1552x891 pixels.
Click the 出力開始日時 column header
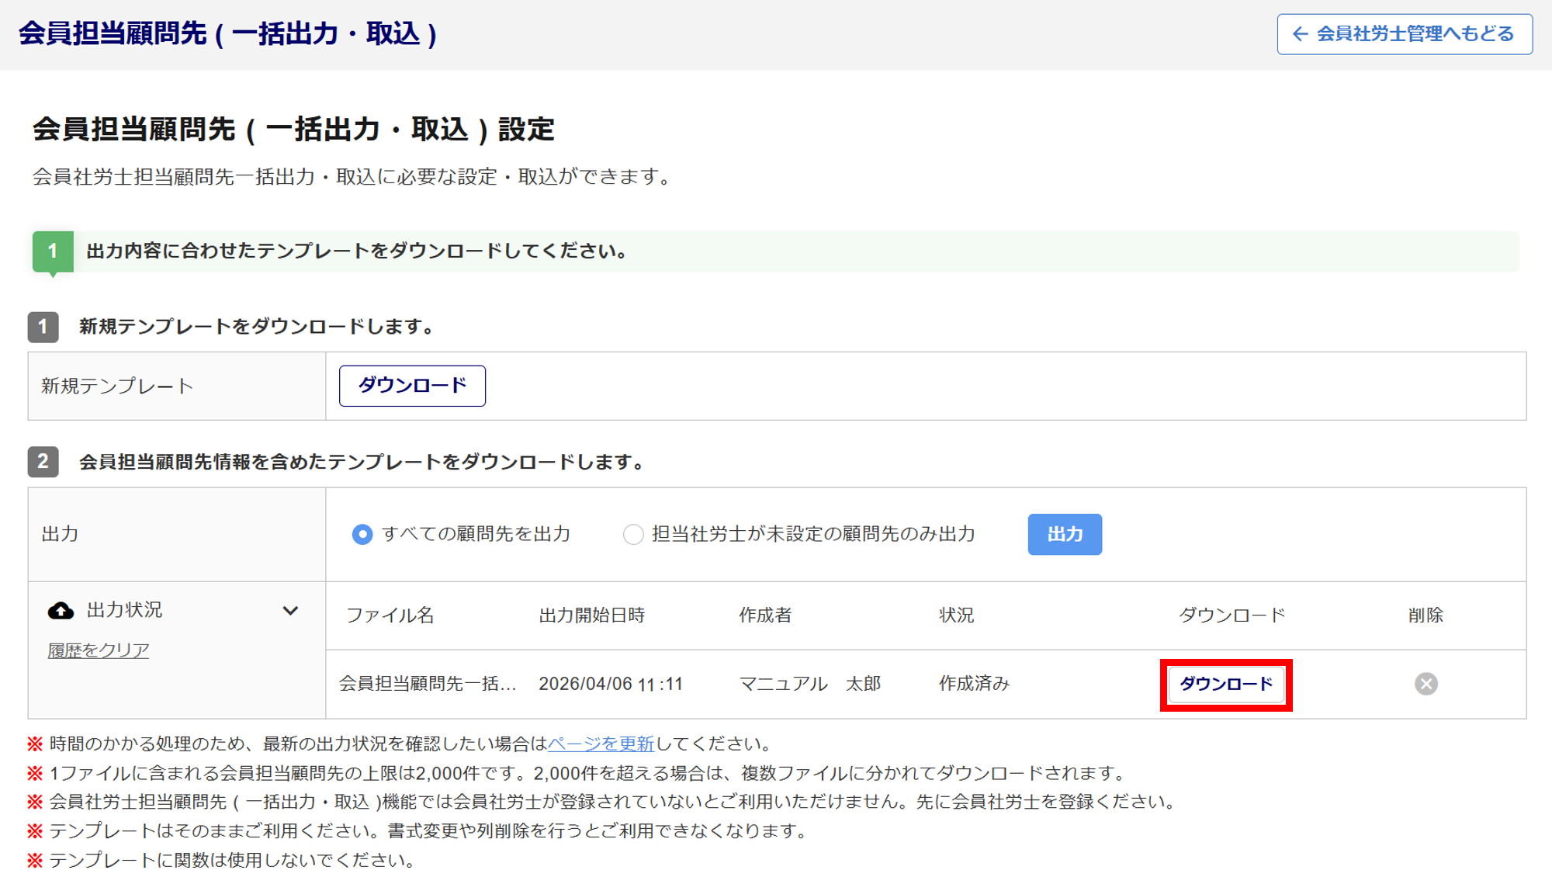tap(592, 615)
